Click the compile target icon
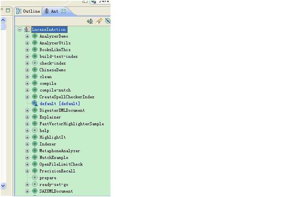The height and width of the screenshot is (197, 286). (35, 83)
